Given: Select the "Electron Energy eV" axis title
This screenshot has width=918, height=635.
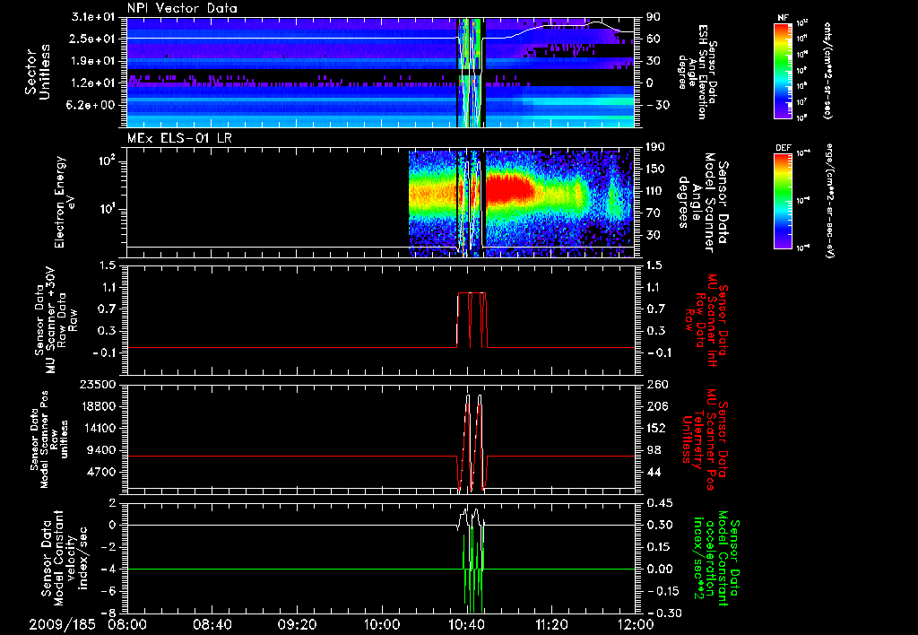Looking at the screenshot, I should tap(65, 202).
